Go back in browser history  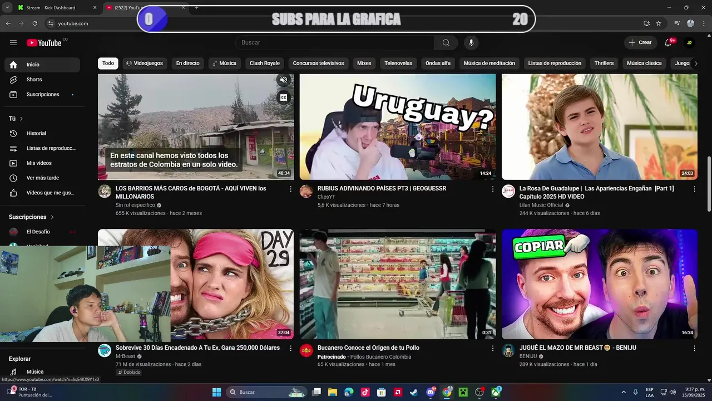(8, 23)
